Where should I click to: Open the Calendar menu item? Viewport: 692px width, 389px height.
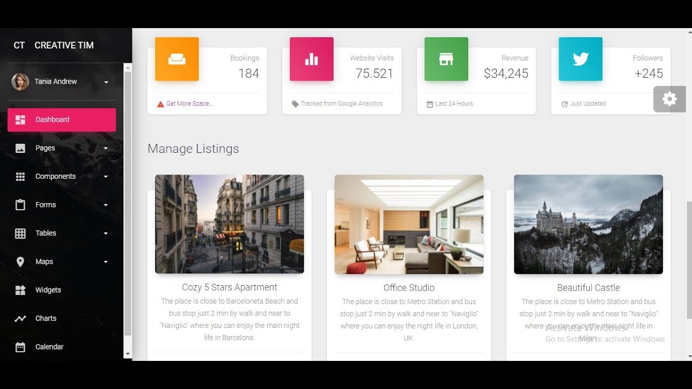(62, 347)
